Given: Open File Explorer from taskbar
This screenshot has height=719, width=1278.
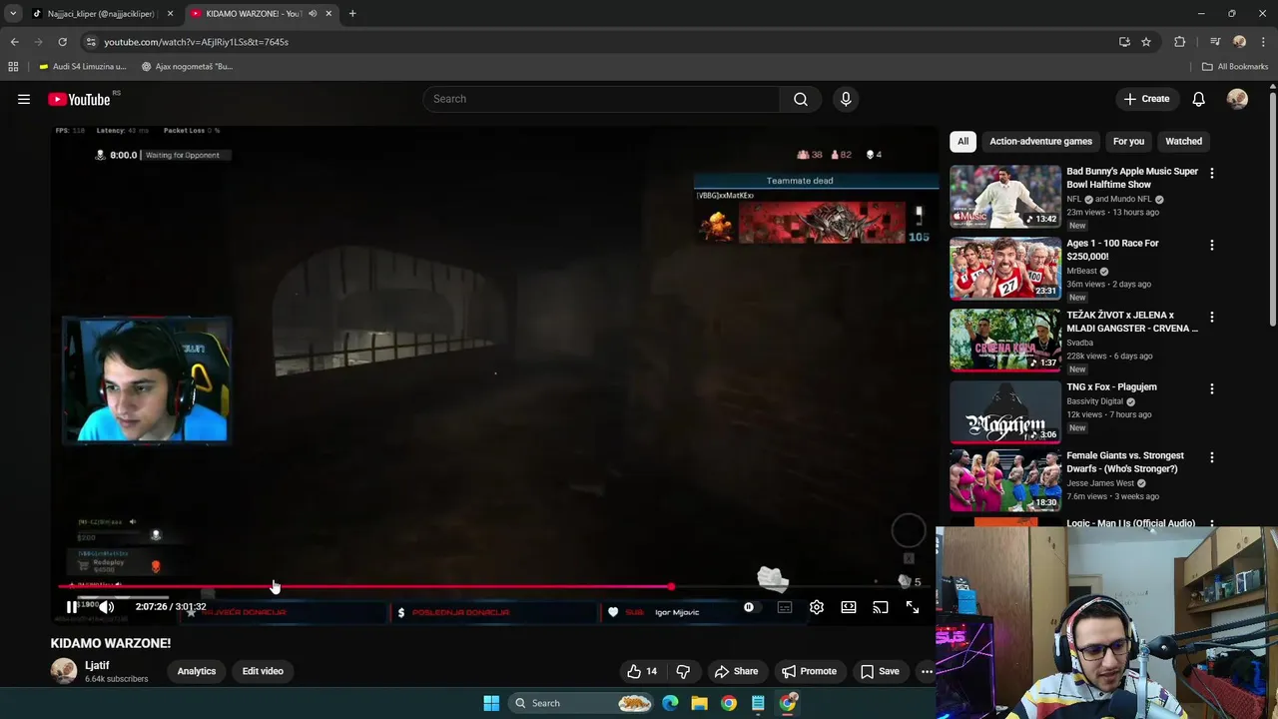Looking at the screenshot, I should pyautogui.click(x=699, y=703).
